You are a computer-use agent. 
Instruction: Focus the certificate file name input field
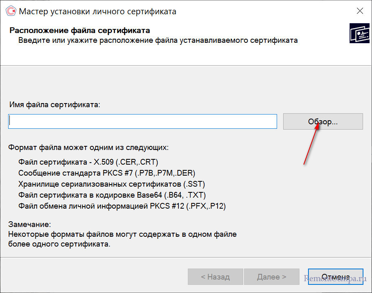tap(142, 121)
